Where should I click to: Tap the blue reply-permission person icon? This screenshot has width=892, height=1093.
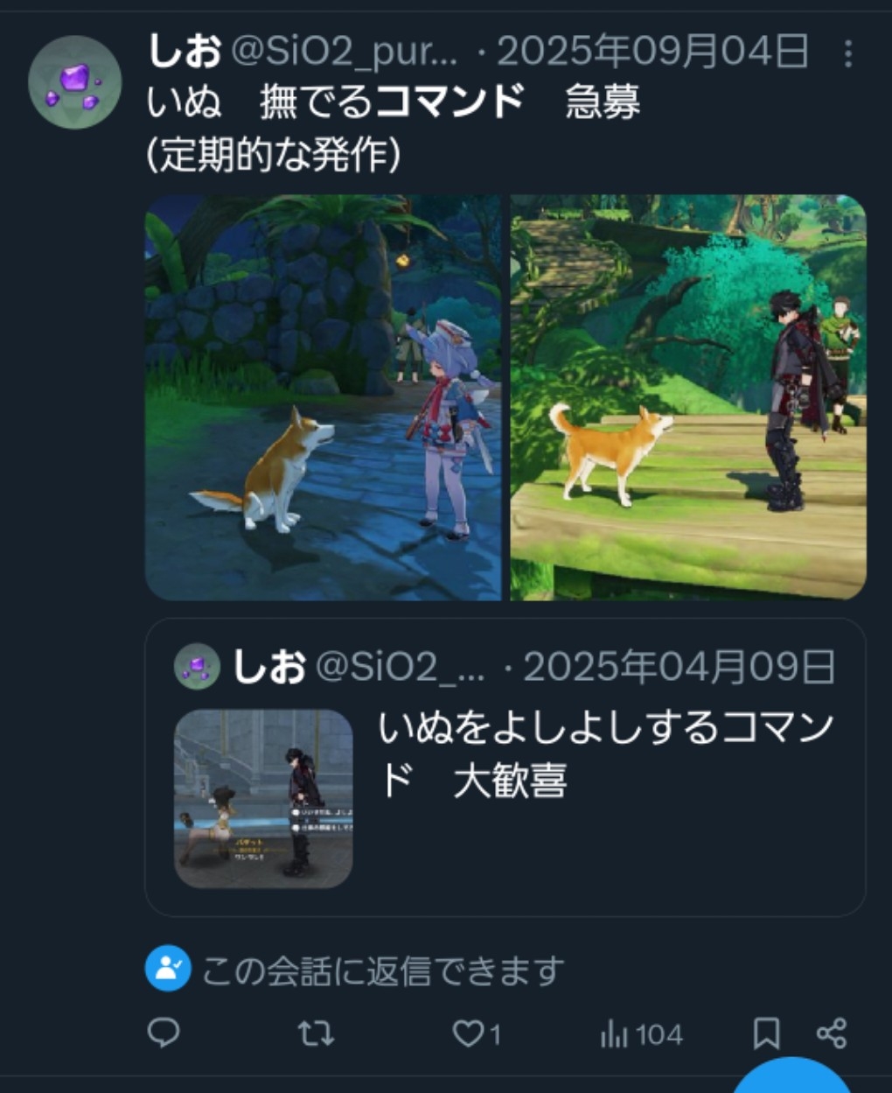click(x=168, y=970)
